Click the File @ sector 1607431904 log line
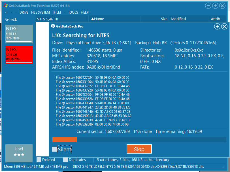This screenshot has width=230, height=172. (93, 82)
